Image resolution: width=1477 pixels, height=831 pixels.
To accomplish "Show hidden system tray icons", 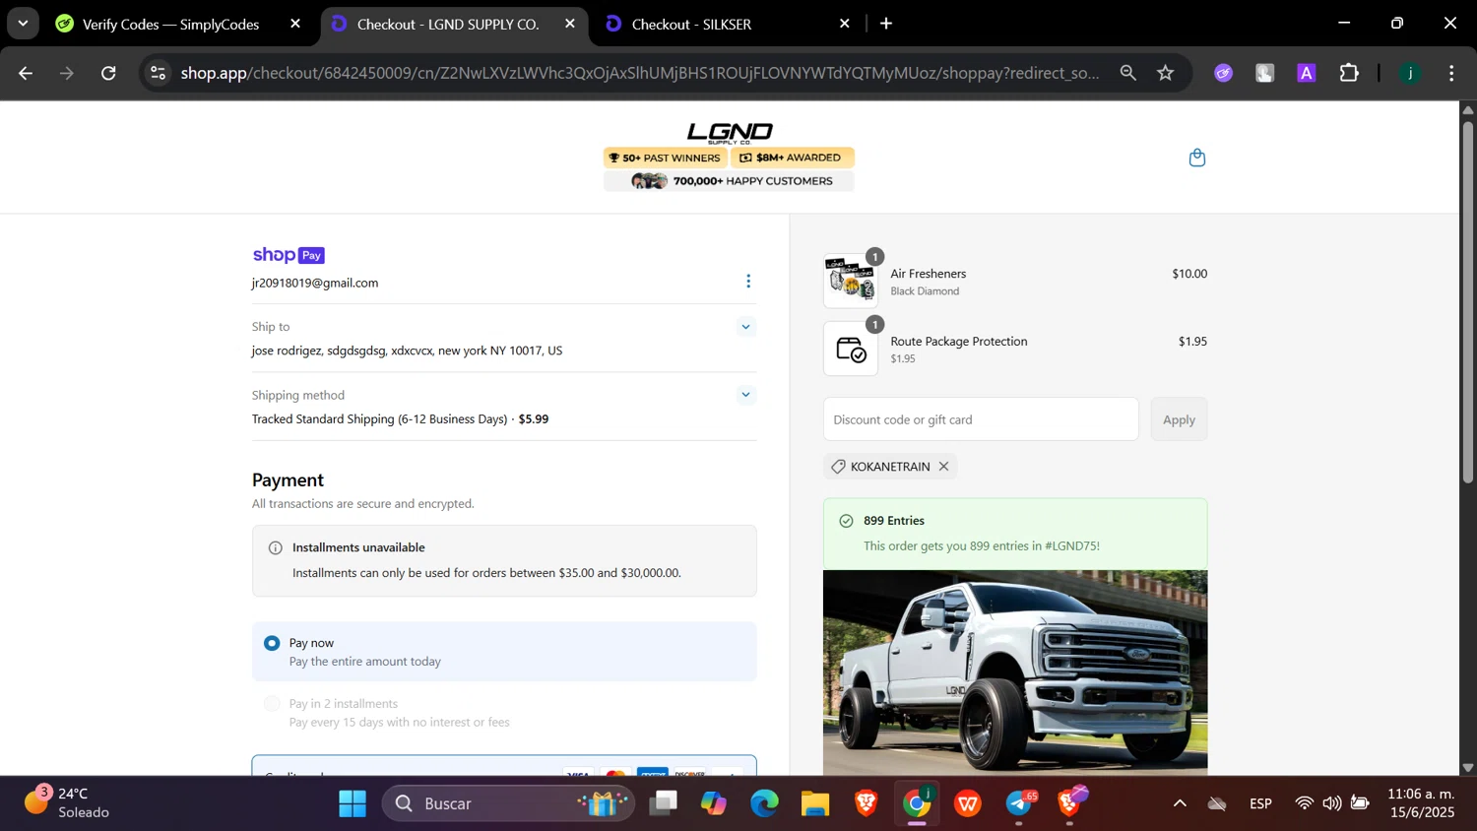I will pyautogui.click(x=1180, y=804).
